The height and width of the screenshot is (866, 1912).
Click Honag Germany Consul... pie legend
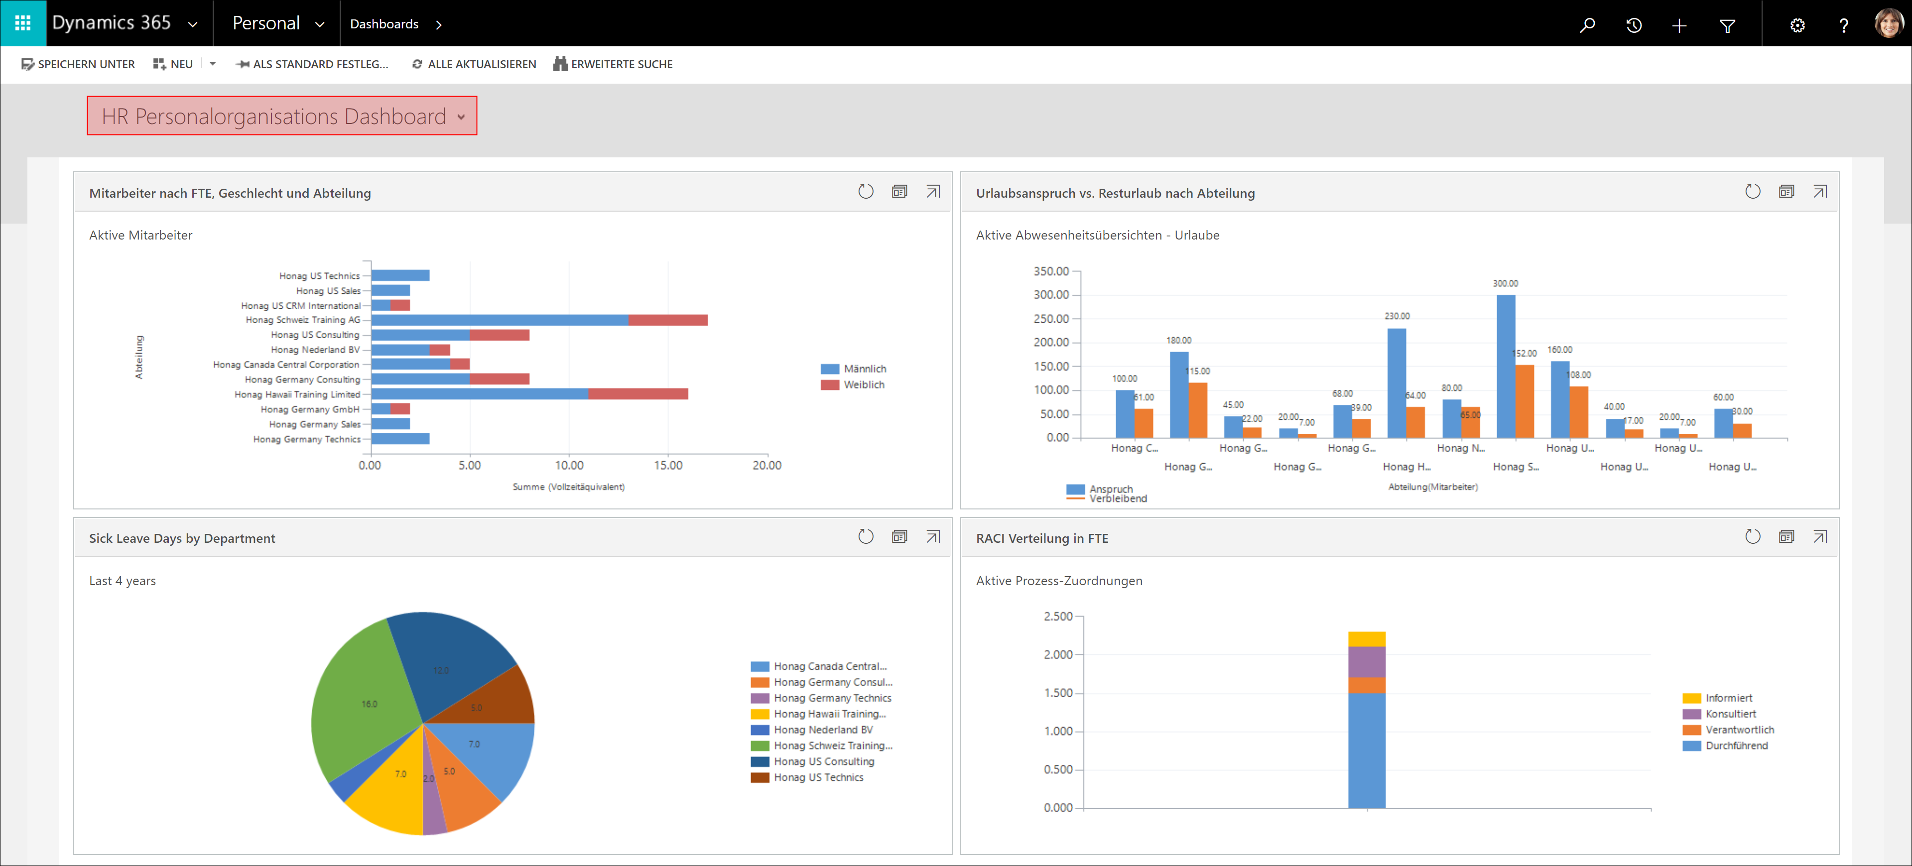pyautogui.click(x=822, y=682)
